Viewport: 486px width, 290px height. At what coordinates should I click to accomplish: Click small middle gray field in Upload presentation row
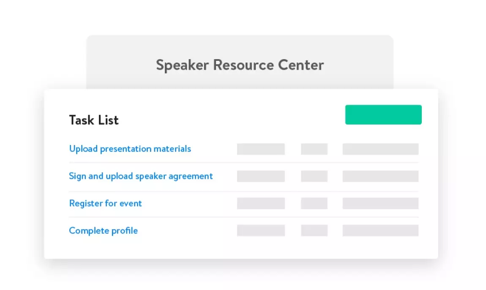coord(314,149)
